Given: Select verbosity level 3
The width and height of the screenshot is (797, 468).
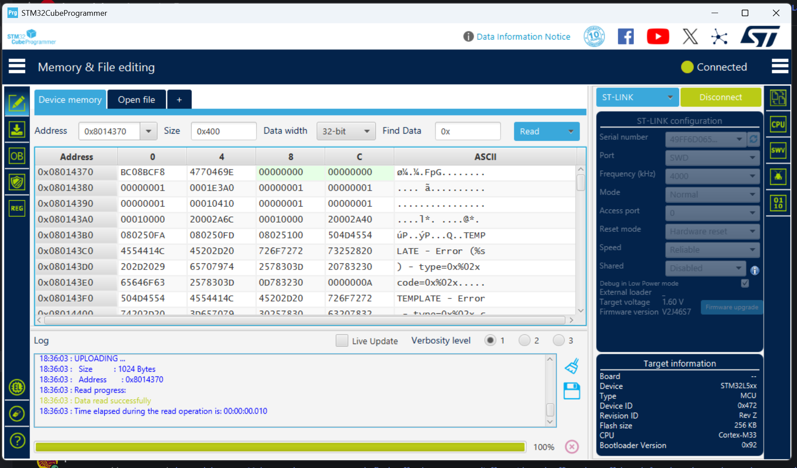Looking at the screenshot, I should click(x=559, y=340).
